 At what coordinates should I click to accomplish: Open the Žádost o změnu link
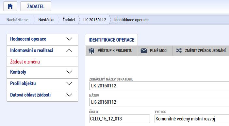(x=25, y=62)
